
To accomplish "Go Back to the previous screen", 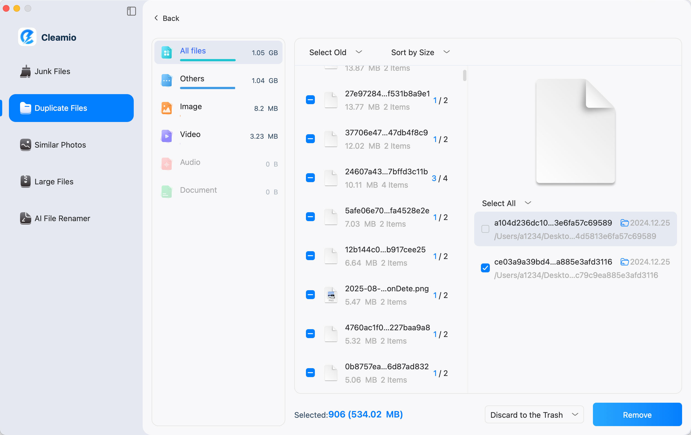I will point(166,18).
